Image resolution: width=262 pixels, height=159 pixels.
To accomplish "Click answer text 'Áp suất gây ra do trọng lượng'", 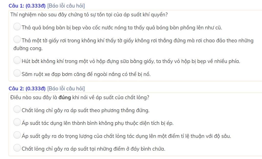I will (x=126, y=136).
